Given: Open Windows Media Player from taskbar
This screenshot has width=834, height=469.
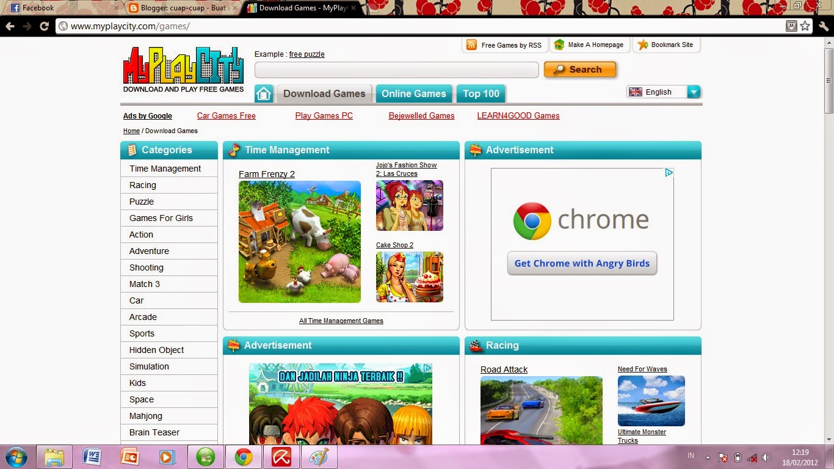Looking at the screenshot, I should 168,457.
